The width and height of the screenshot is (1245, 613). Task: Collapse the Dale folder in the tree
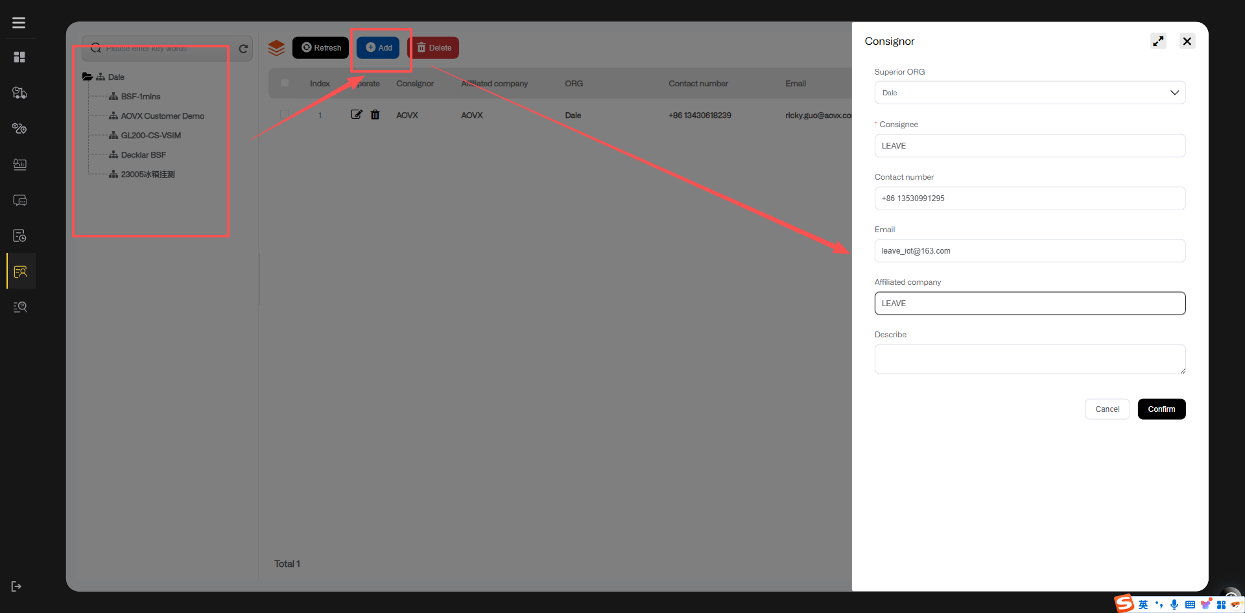[x=87, y=77]
